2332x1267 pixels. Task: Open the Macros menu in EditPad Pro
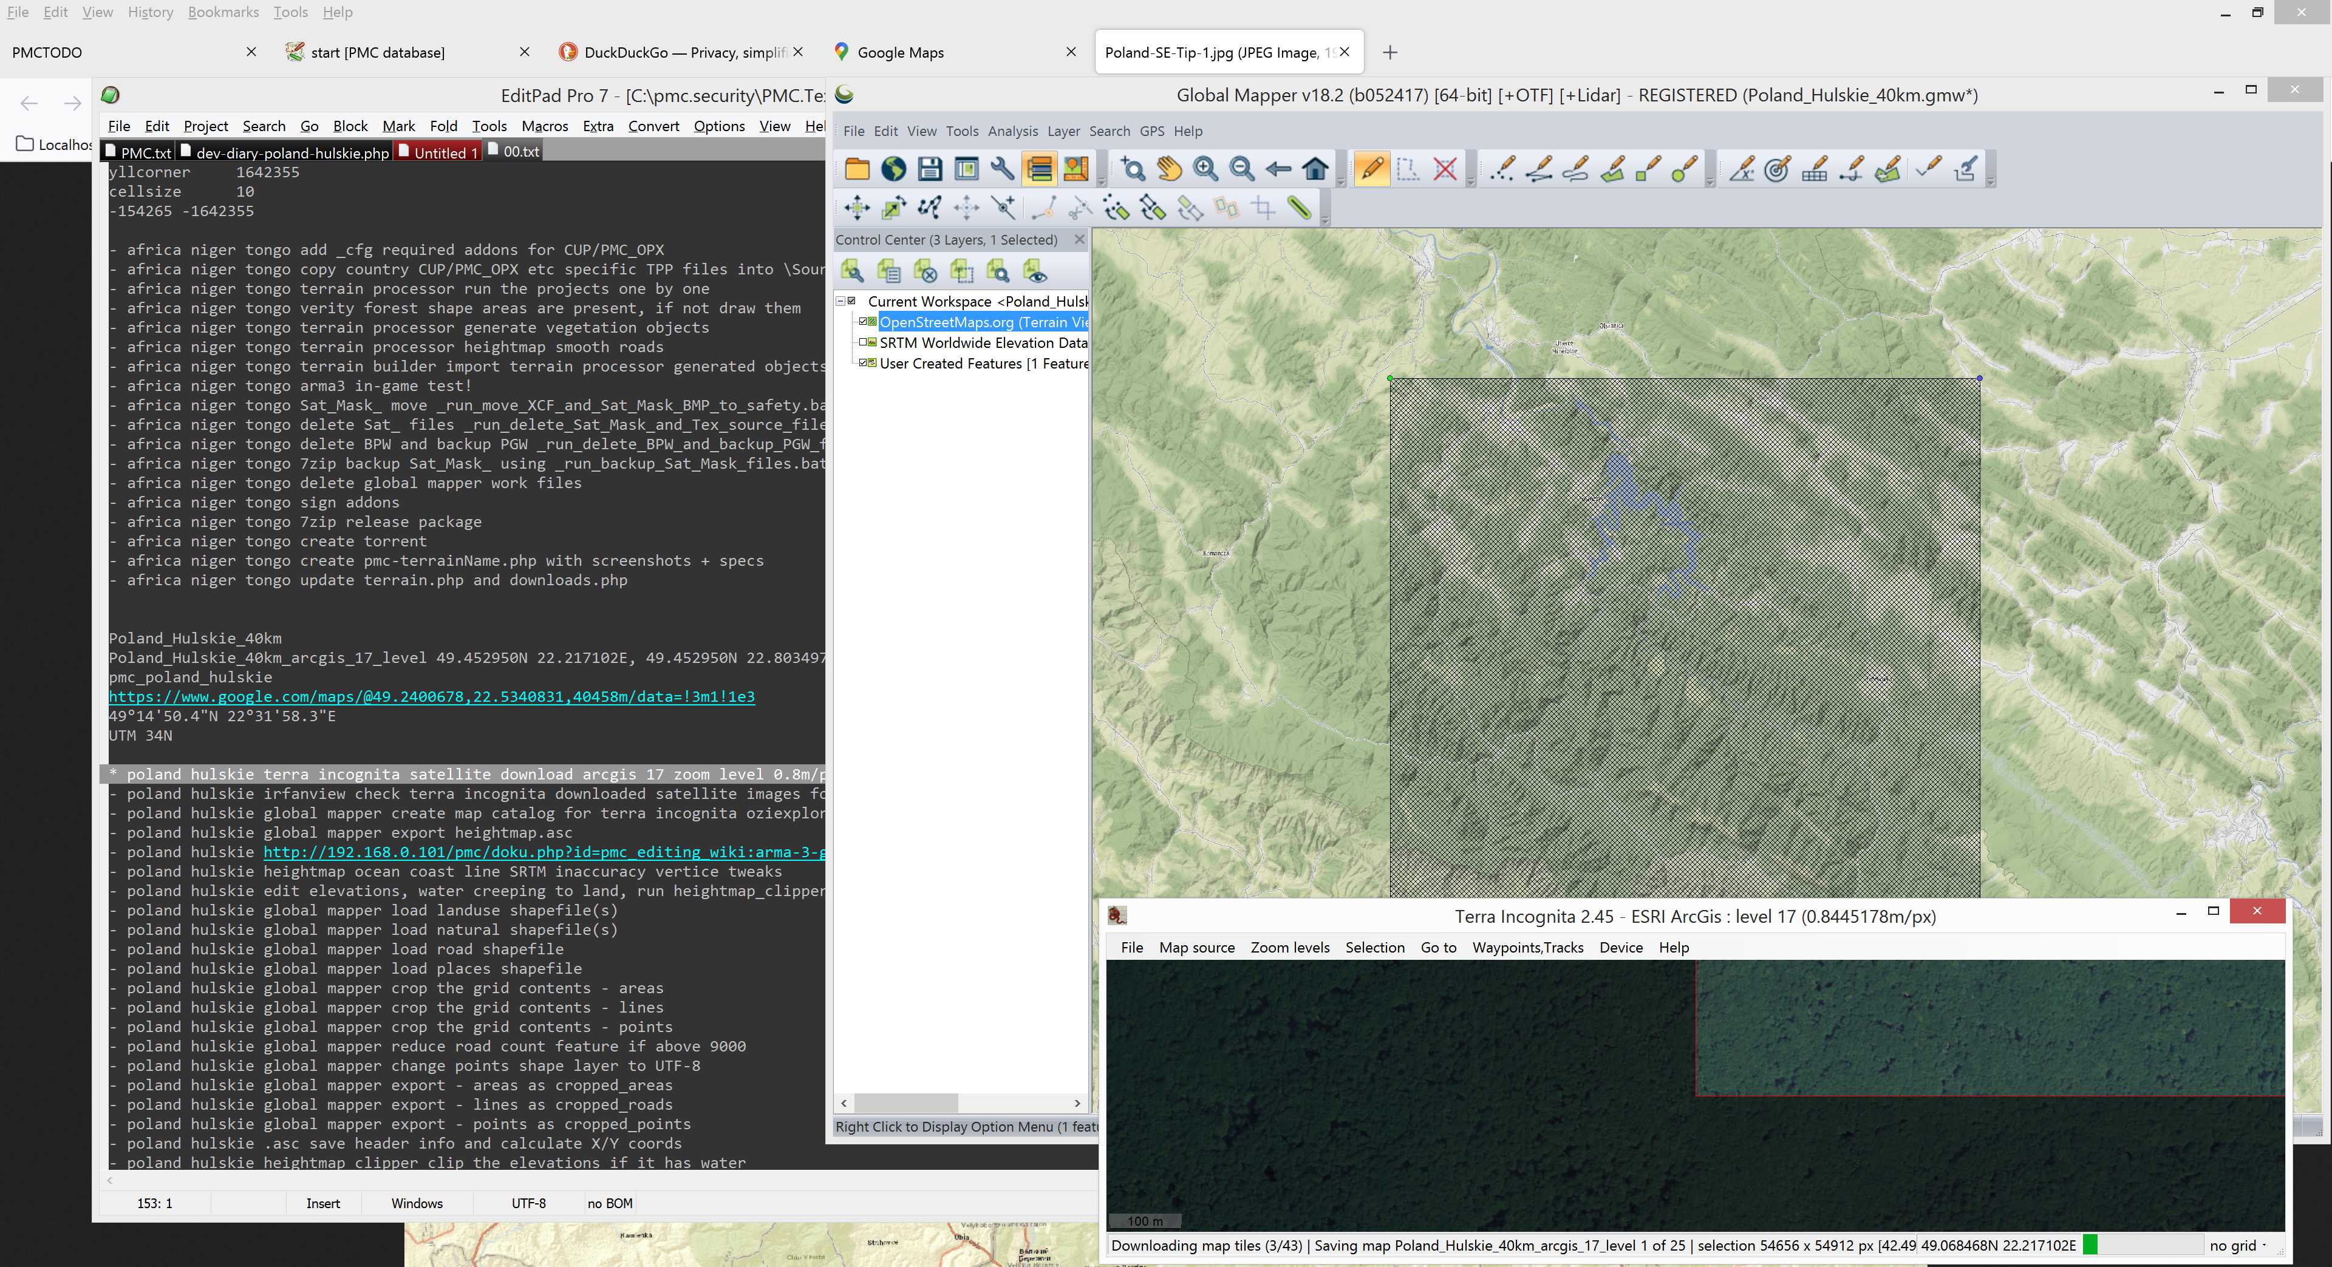point(545,126)
